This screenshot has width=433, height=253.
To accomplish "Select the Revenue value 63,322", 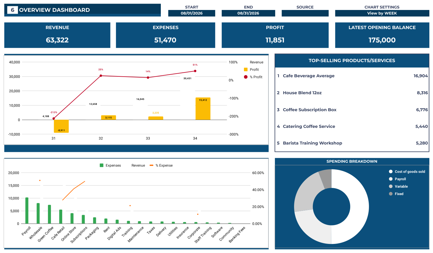I will (x=57, y=40).
